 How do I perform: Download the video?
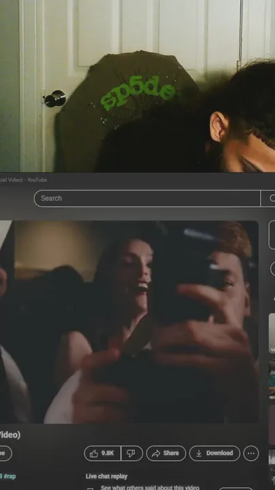[x=215, y=453]
